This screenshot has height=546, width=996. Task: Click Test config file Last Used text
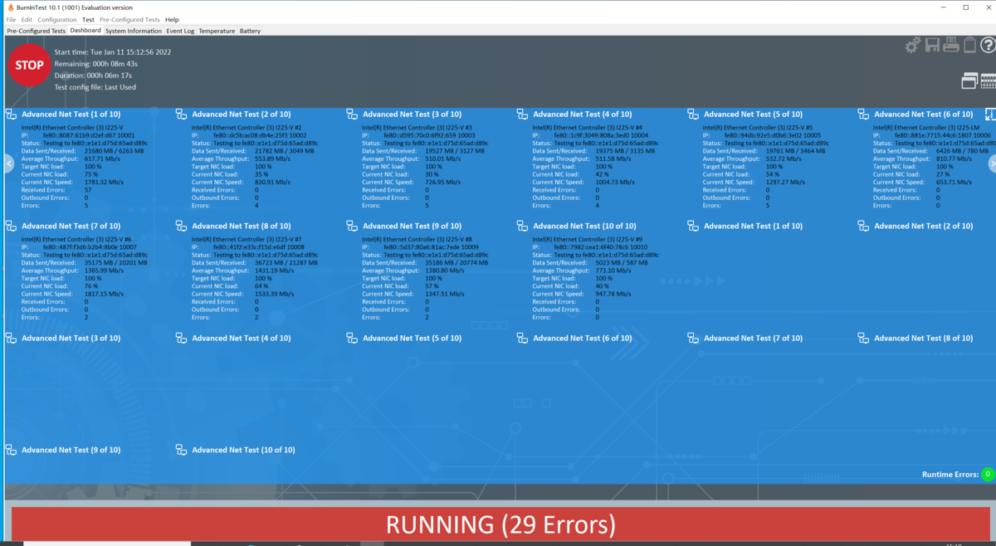(95, 87)
